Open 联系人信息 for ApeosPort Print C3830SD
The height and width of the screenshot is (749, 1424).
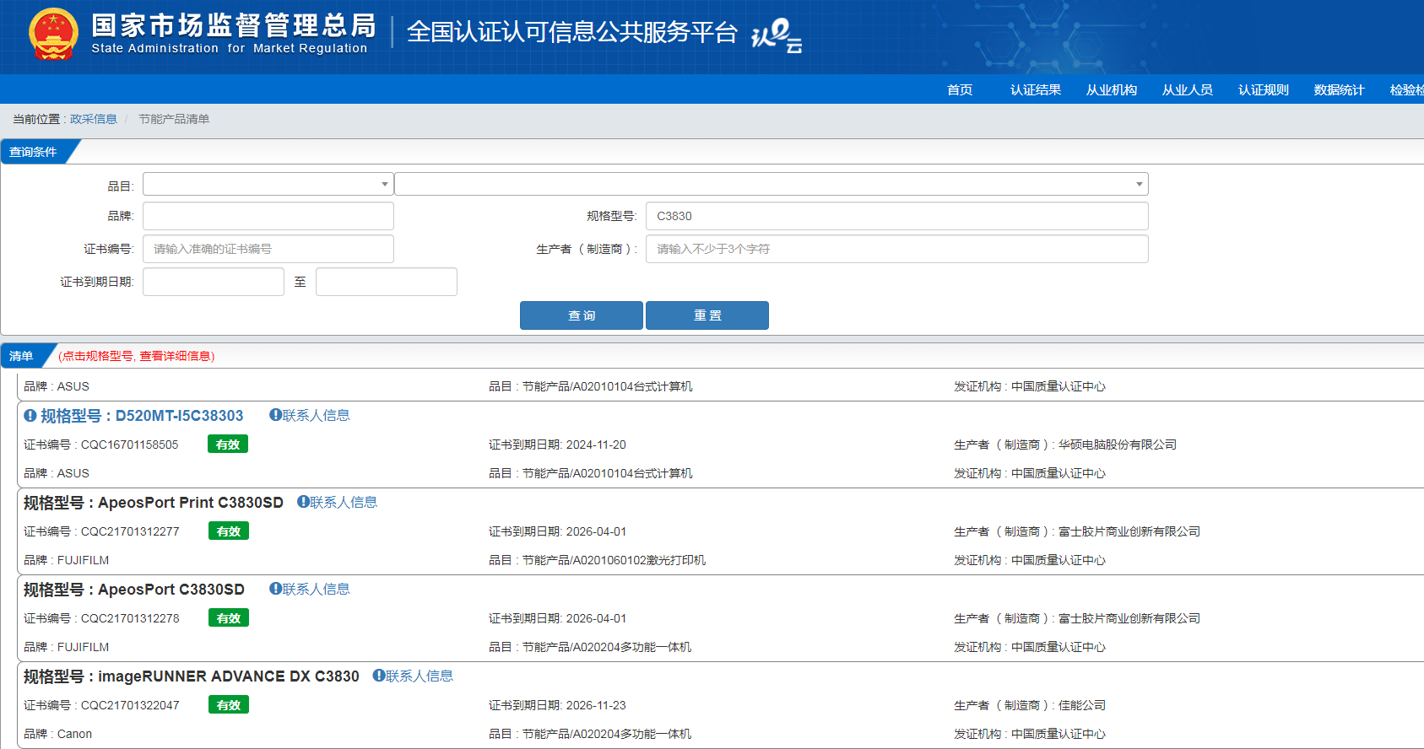337,502
